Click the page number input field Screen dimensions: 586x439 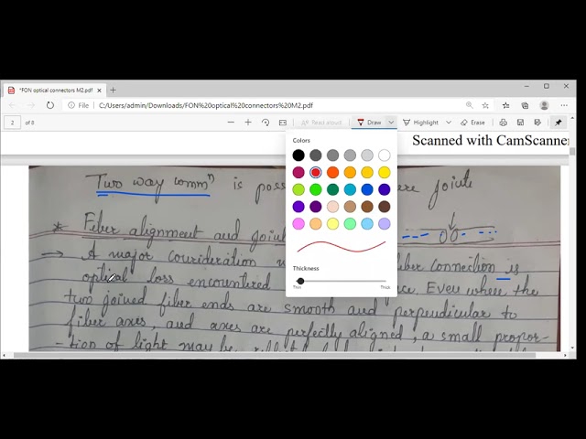click(12, 123)
